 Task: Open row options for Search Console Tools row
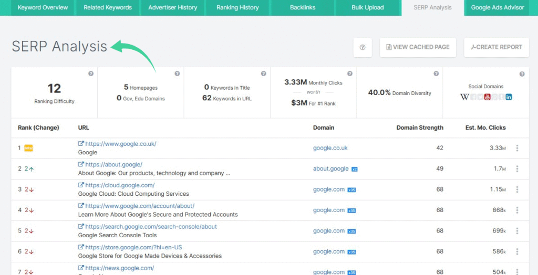tap(517, 231)
